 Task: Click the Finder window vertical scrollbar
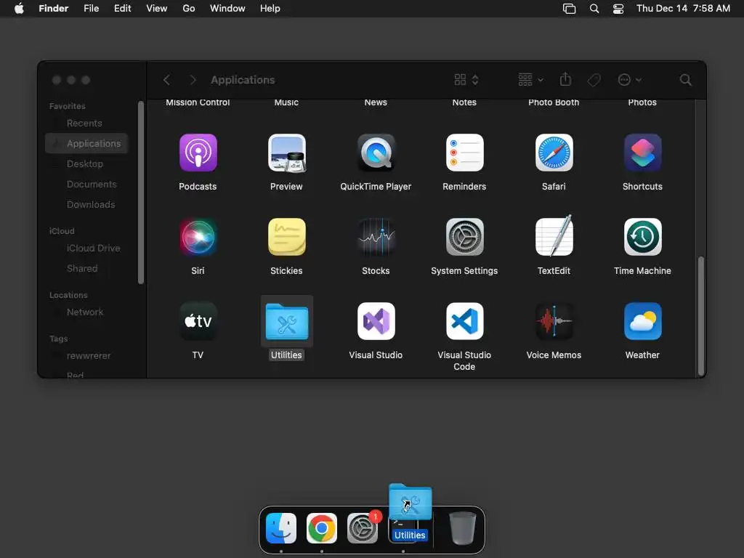(701, 316)
